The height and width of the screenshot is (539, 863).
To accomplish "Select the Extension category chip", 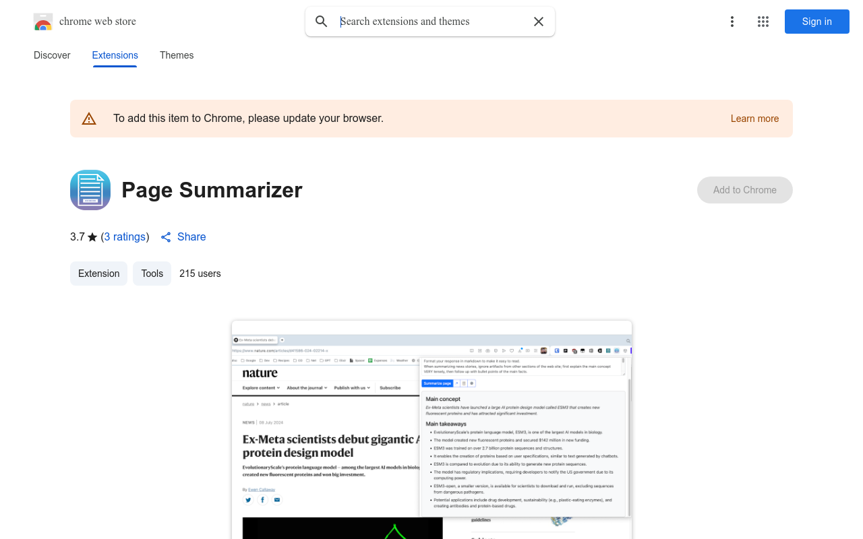I will (99, 274).
